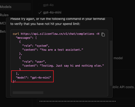Click the dialog's vertical scrollbar

point(111,63)
